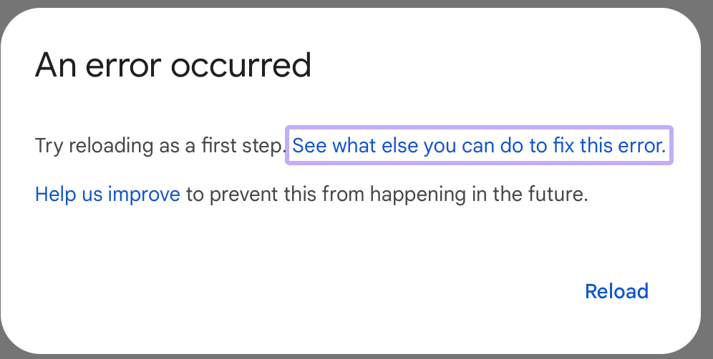Image resolution: width=713 pixels, height=359 pixels.
Task: Click the "Help us improve" link
Action: [x=107, y=194]
